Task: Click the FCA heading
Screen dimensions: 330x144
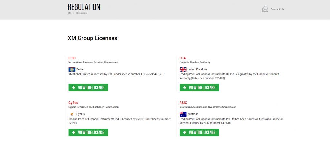Action: tap(182, 58)
